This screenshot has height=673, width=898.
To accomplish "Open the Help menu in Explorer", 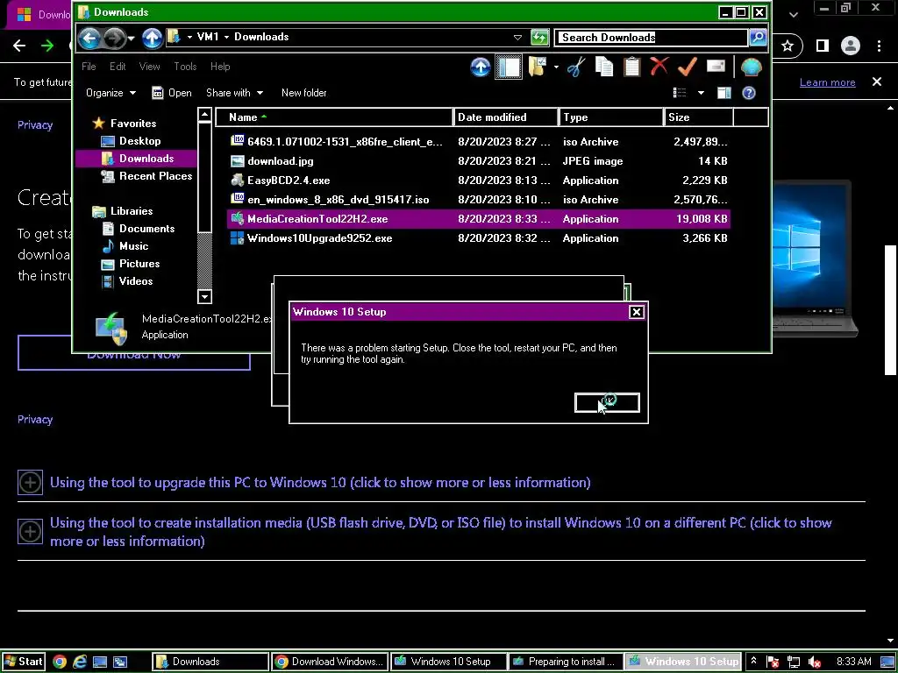I will click(x=220, y=67).
